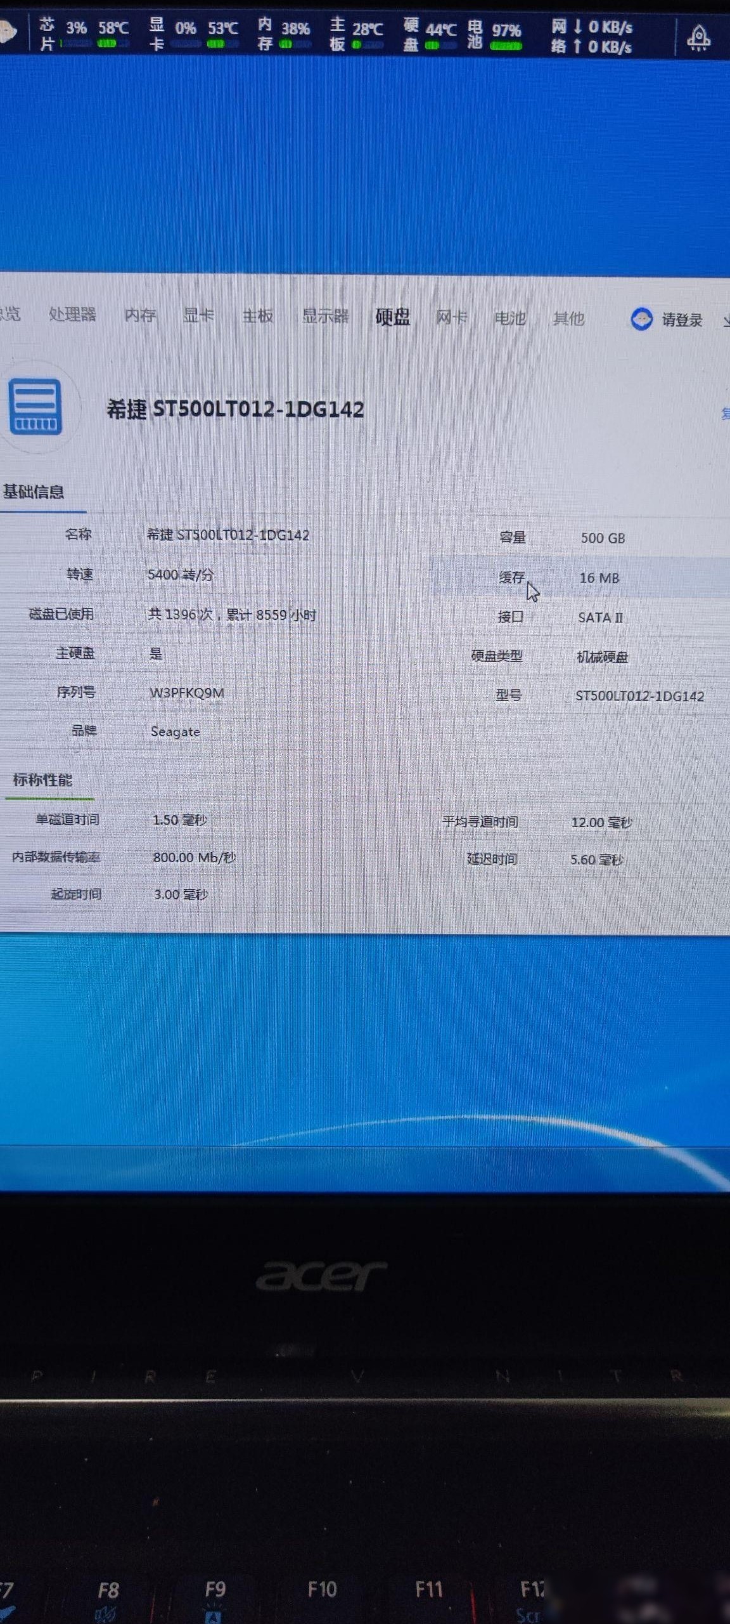Click the 平均寻道时间 label
730x1624 pixels.
click(x=480, y=822)
